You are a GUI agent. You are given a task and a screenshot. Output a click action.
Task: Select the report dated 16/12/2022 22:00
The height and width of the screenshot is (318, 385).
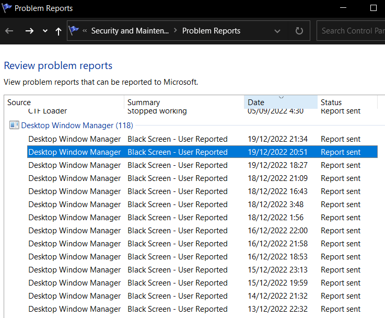click(x=202, y=231)
